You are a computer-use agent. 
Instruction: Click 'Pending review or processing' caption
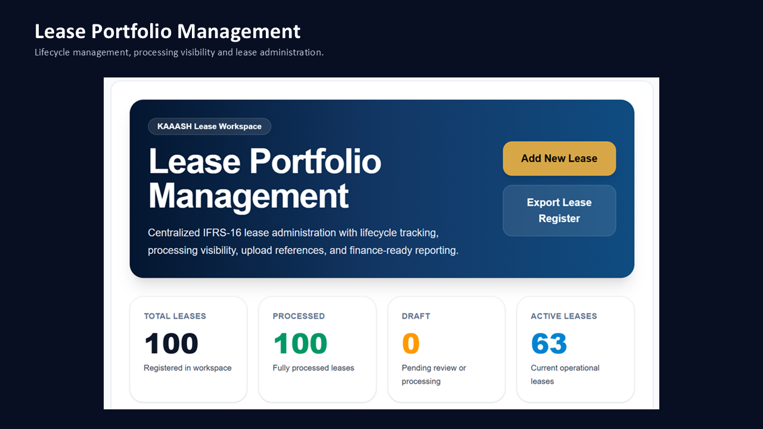[434, 375]
